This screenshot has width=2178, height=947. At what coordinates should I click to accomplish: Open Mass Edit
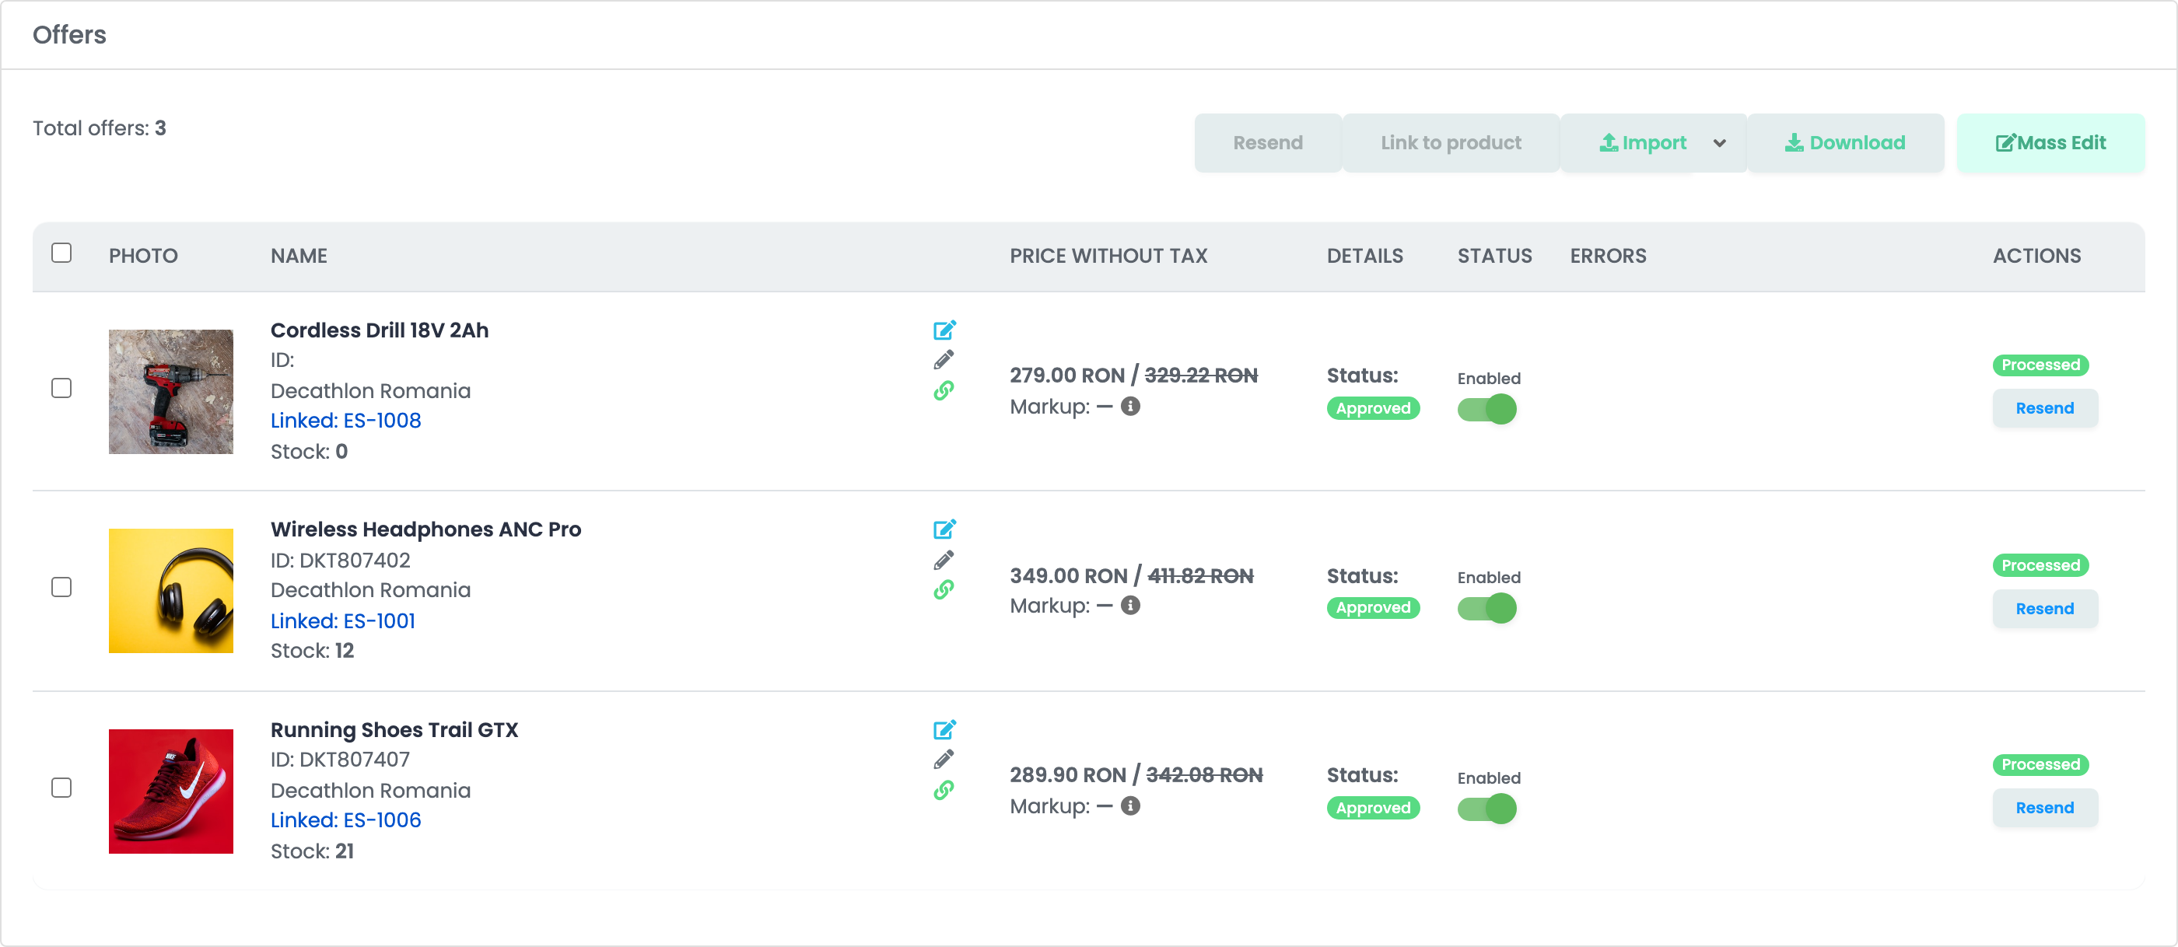pos(2051,143)
